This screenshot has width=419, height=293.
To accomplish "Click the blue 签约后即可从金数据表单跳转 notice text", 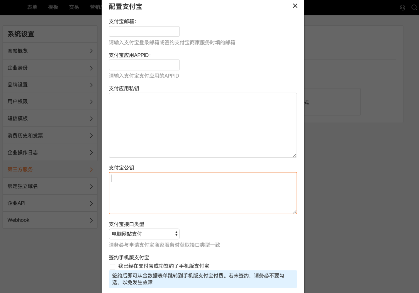I will [198, 279].
